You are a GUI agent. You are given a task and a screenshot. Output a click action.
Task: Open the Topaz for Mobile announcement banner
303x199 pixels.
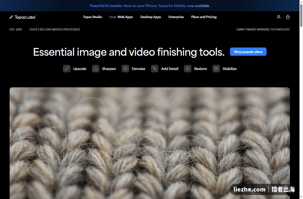pos(150,6)
